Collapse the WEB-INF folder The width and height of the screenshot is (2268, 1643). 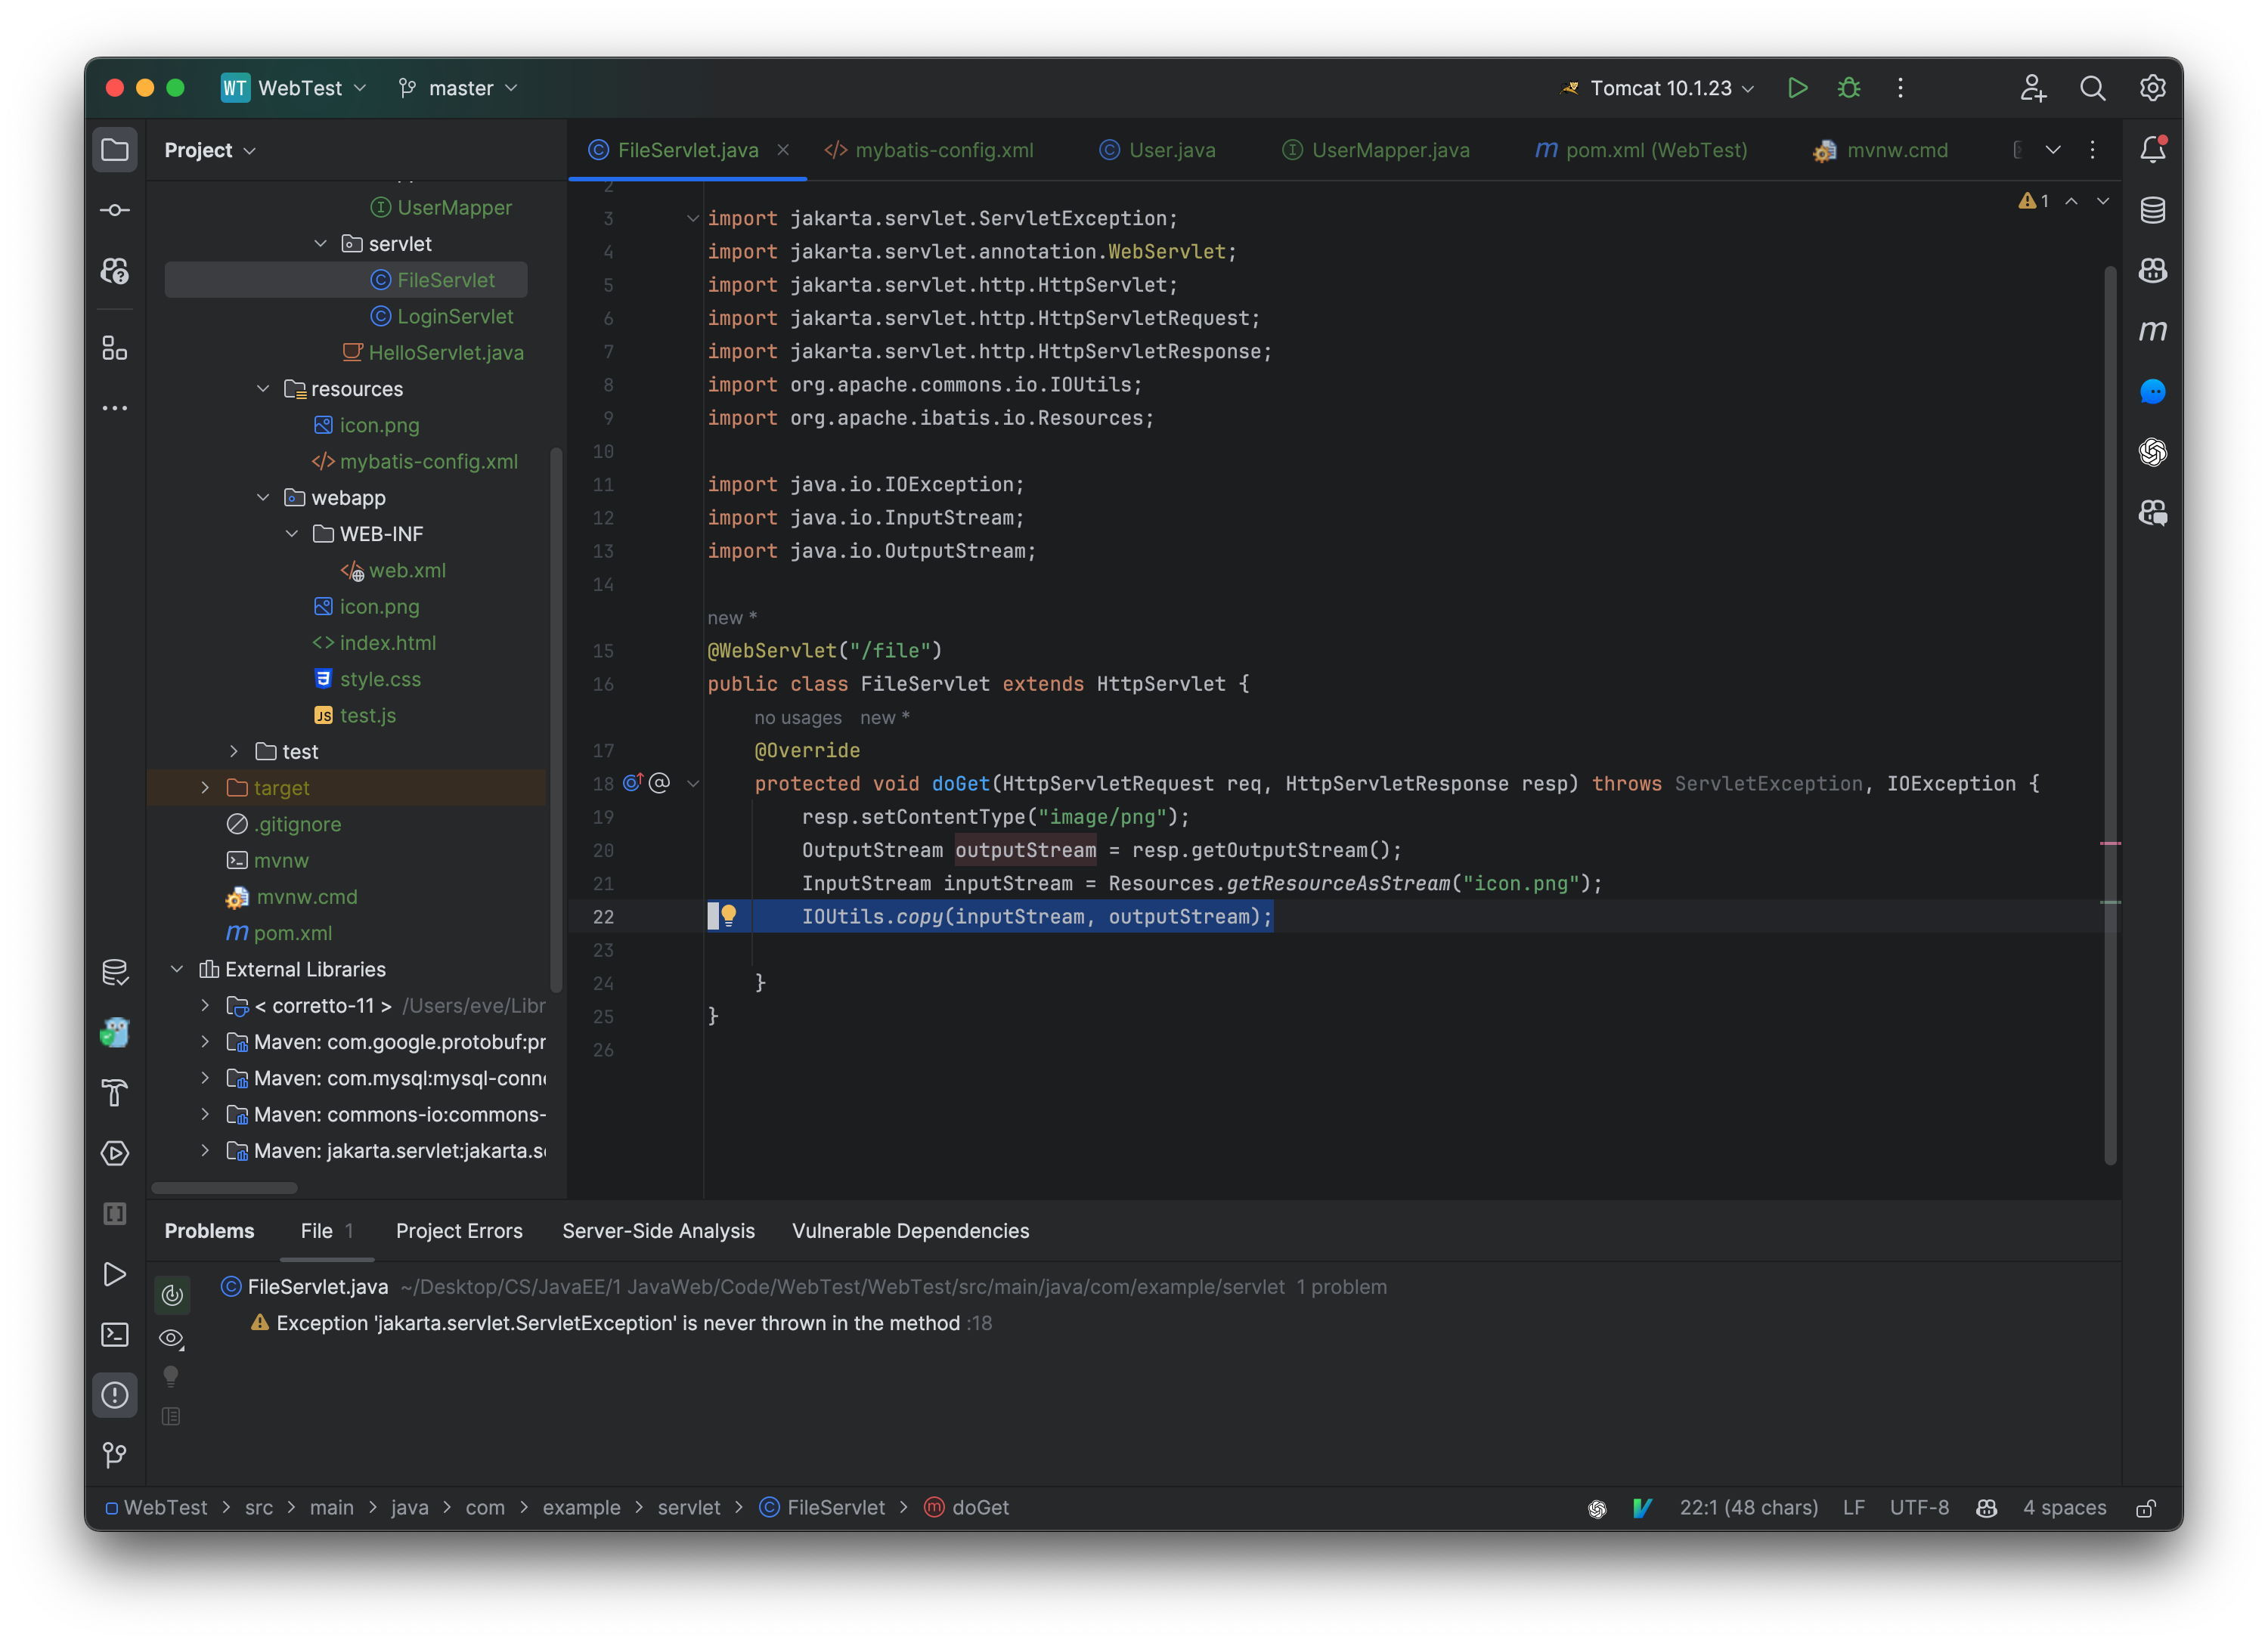click(292, 534)
